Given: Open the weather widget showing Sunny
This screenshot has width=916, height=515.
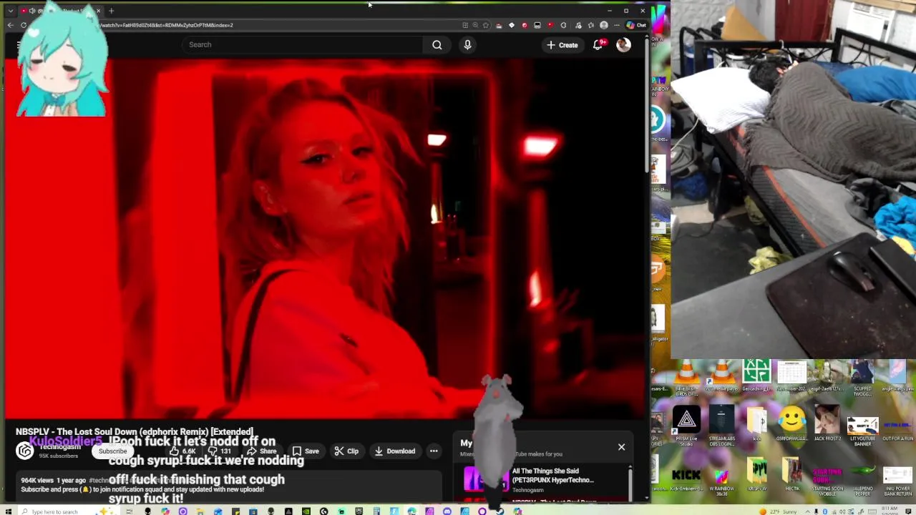Looking at the screenshot, I should click(x=779, y=511).
